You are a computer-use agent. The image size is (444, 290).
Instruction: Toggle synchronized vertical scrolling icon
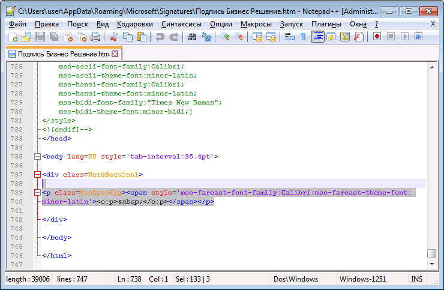(x=257, y=37)
